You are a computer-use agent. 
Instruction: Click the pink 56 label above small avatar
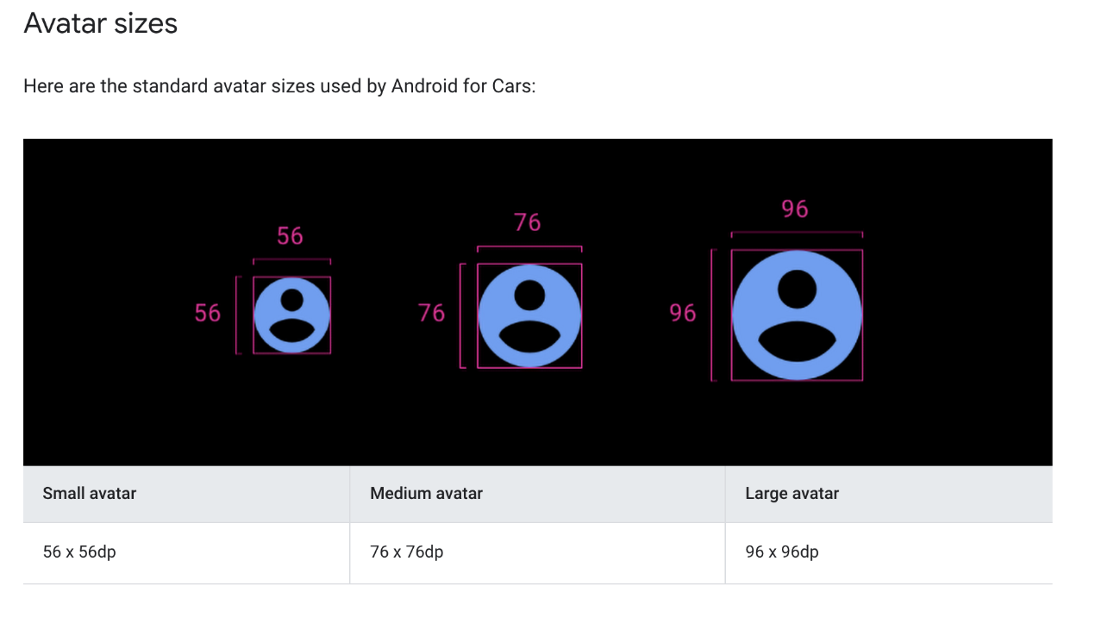point(291,236)
